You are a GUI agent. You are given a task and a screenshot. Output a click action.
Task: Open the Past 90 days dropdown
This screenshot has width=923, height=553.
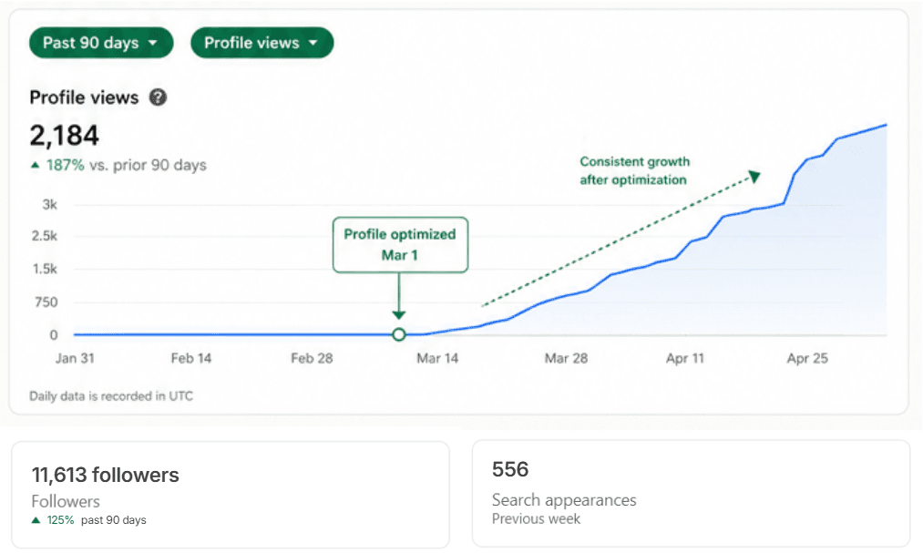(101, 43)
